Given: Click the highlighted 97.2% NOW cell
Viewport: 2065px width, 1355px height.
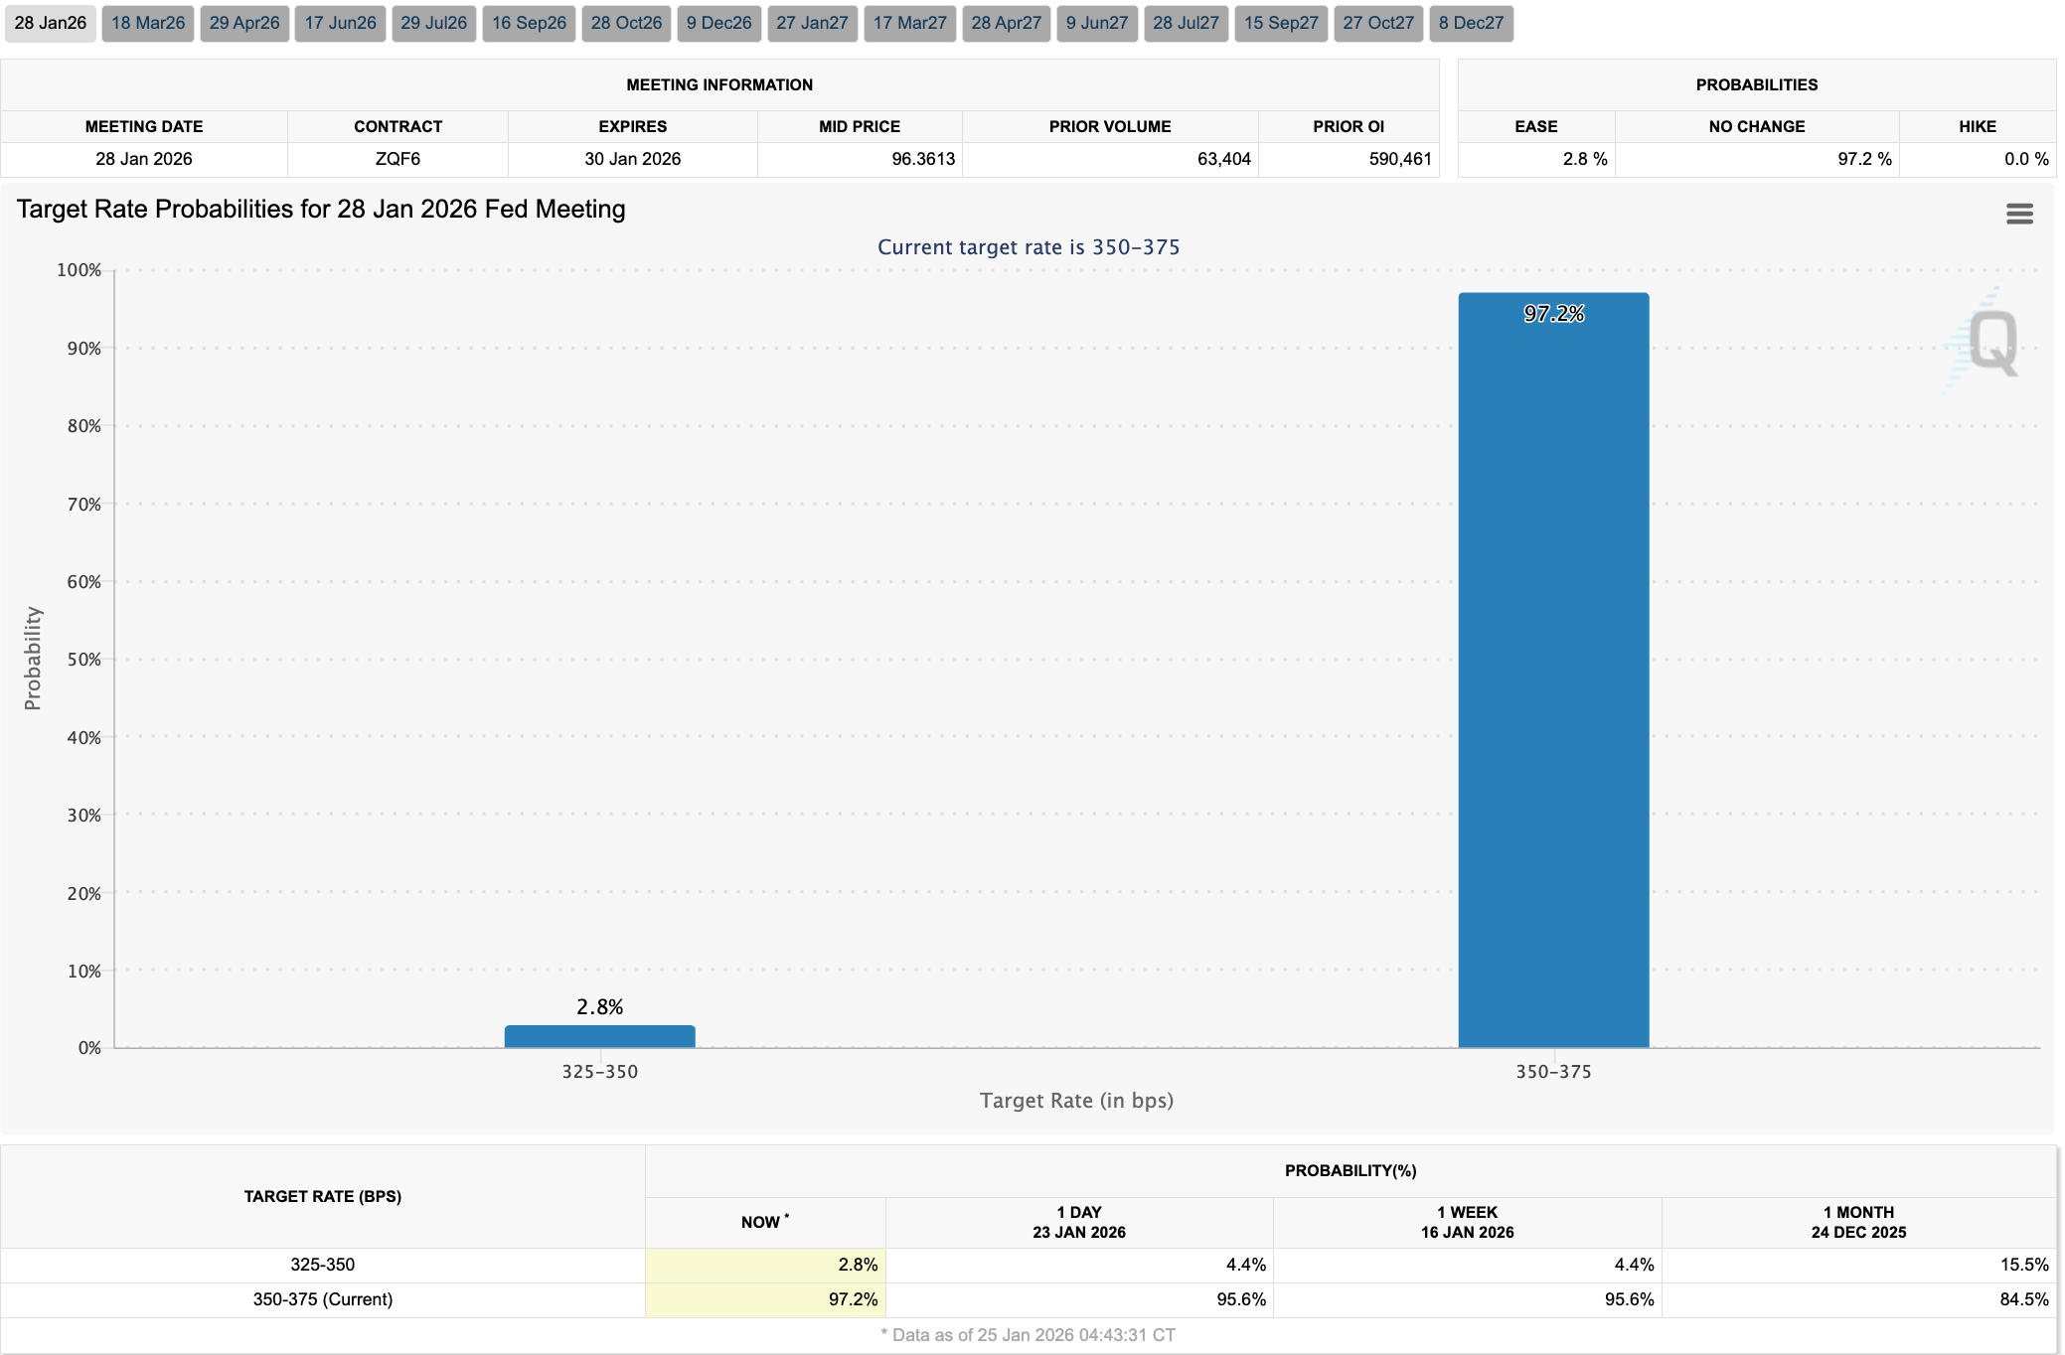Looking at the screenshot, I should tap(765, 1299).
